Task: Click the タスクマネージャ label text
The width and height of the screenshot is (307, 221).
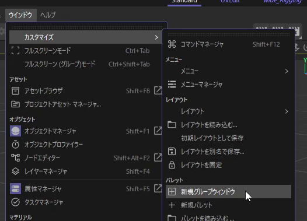Action: tap(44, 202)
